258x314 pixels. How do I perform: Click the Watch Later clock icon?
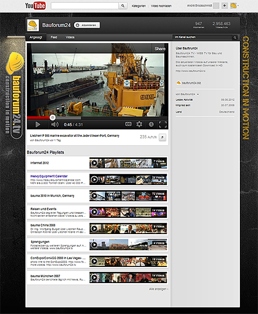(151, 124)
